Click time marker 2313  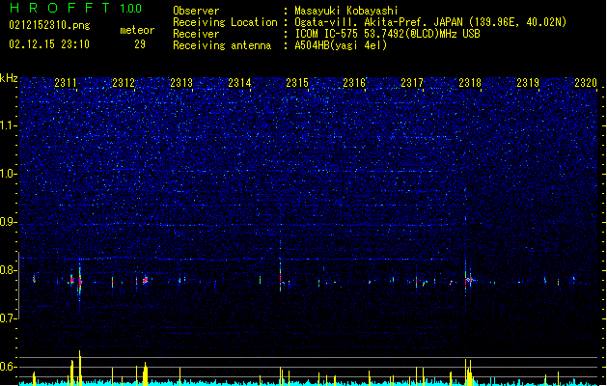[x=181, y=82]
